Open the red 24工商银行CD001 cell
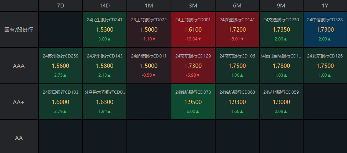 193,29
